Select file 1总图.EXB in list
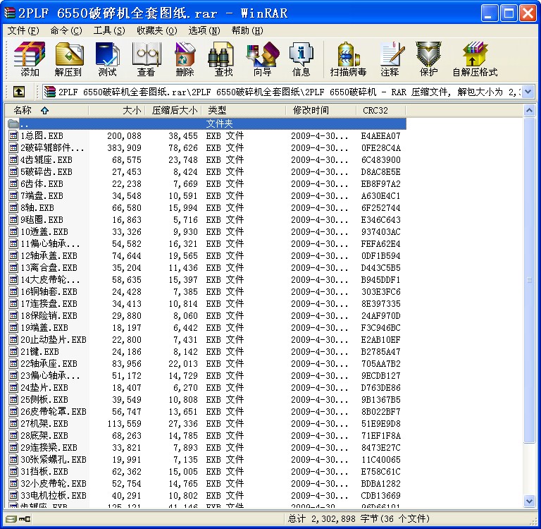The image size is (541, 529). (x=42, y=136)
